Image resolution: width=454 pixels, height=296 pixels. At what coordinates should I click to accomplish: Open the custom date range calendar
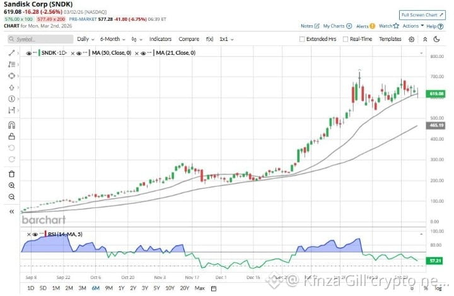coord(214,288)
